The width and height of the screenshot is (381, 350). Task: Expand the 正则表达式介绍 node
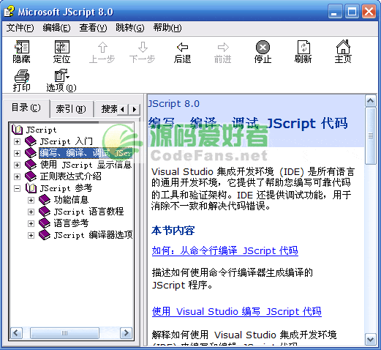(x=17, y=176)
